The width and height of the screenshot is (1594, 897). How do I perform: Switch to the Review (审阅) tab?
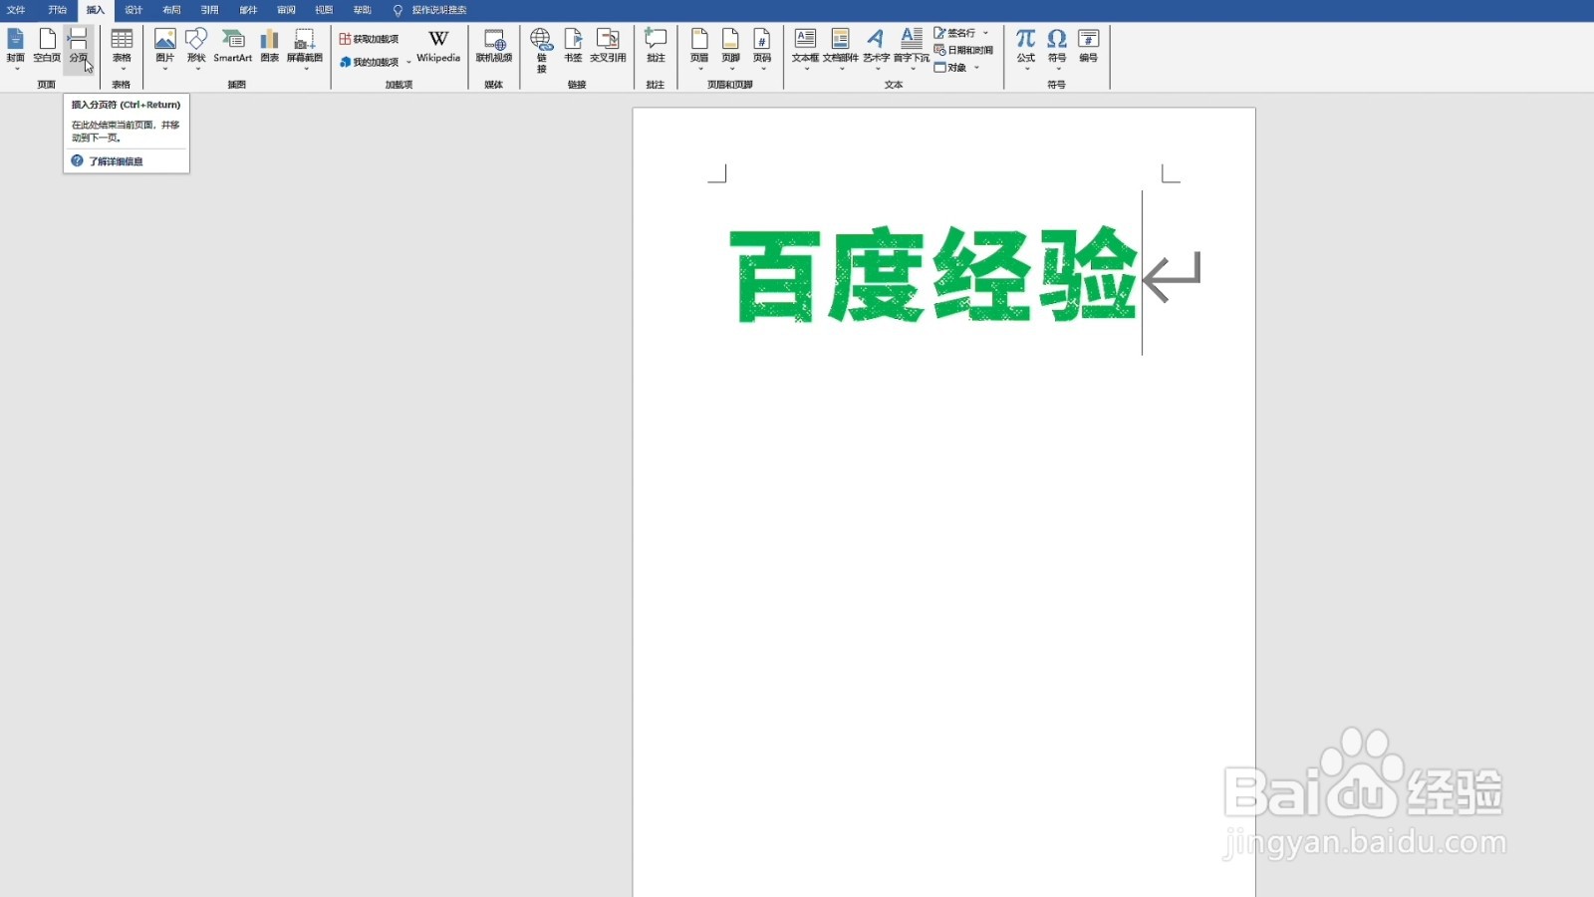(287, 10)
